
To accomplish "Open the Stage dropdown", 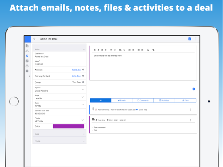I will click(x=83, y=97).
